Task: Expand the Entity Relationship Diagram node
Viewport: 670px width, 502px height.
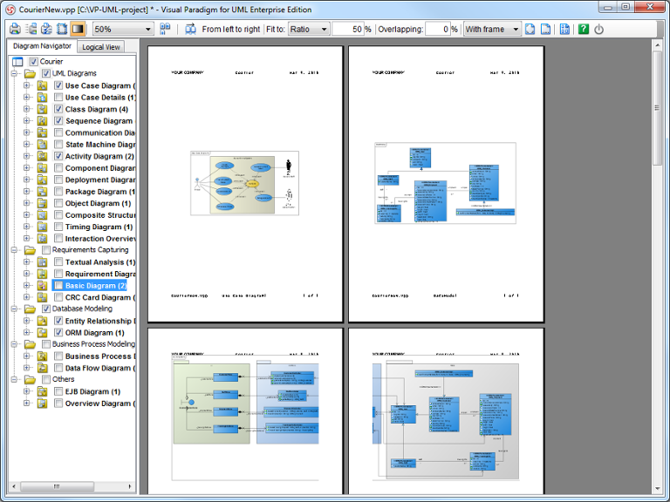Action: click(x=26, y=321)
